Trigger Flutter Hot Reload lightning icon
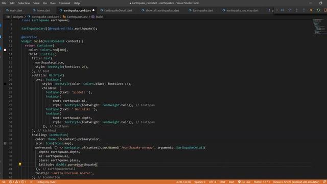The image size is (327, 184). pyautogui.click(x=311, y=10)
